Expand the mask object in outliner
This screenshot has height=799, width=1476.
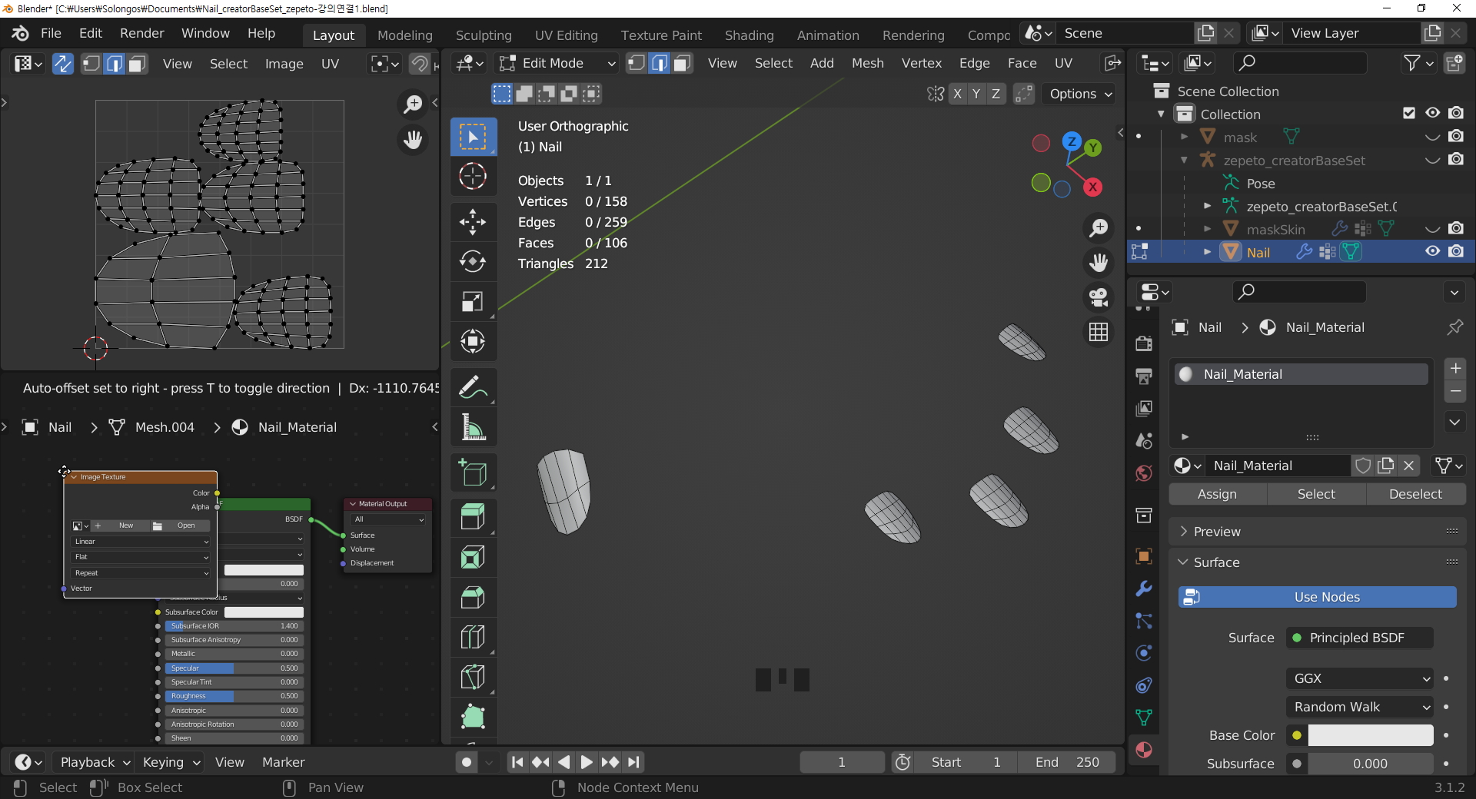pos(1185,137)
